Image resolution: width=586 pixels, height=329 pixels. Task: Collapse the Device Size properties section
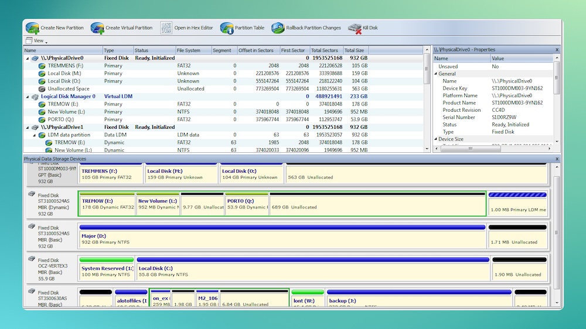click(x=436, y=139)
